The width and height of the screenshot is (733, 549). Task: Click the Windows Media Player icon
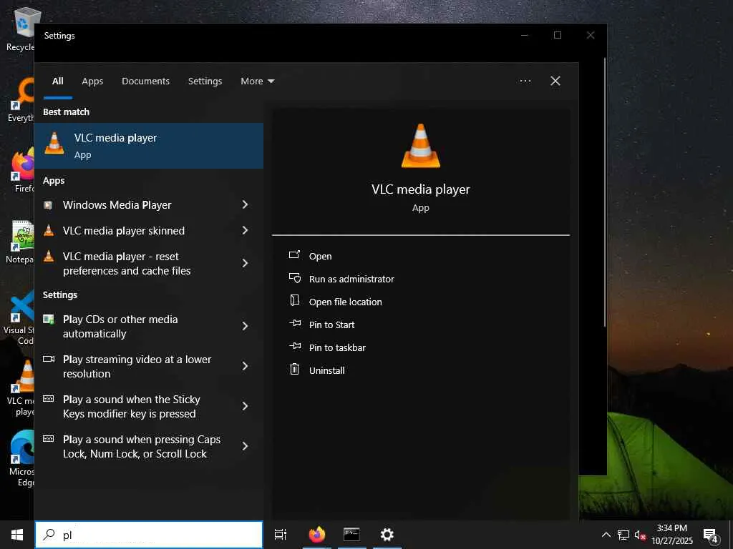pos(48,205)
